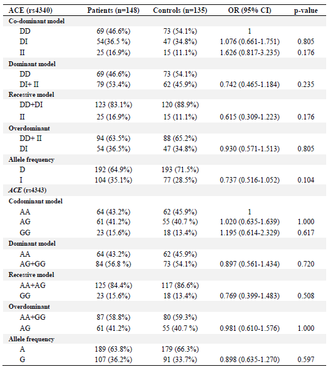Click the Controls (n=135) header

click(x=180, y=10)
